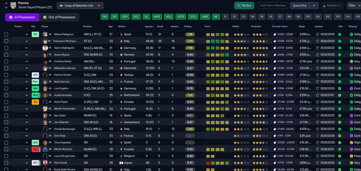Image resolution: width=361 pixels, height=171 pixels.
Task: Click the U20 status badge for Chus Argüelles
Action: pos(35,143)
